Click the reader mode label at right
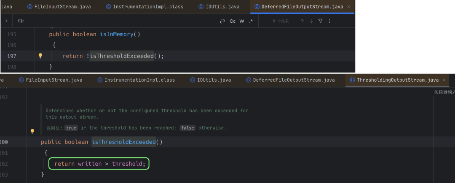 pyautogui.click(x=444, y=92)
